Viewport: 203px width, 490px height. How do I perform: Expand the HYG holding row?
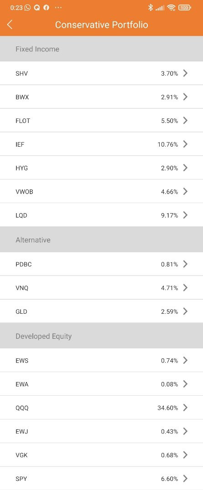coord(101,168)
